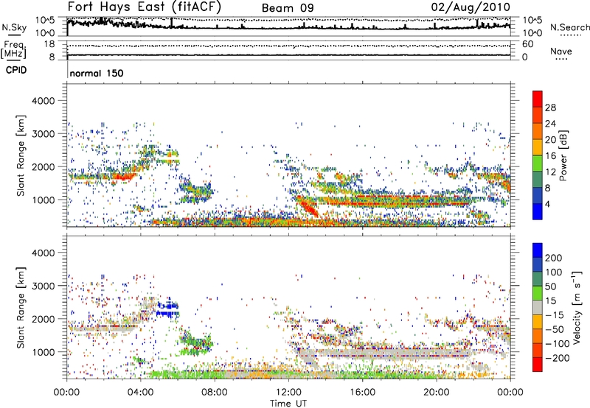590x408 pixels.
Task: Click the 'Nave' legend label
Action: [x=560, y=51]
